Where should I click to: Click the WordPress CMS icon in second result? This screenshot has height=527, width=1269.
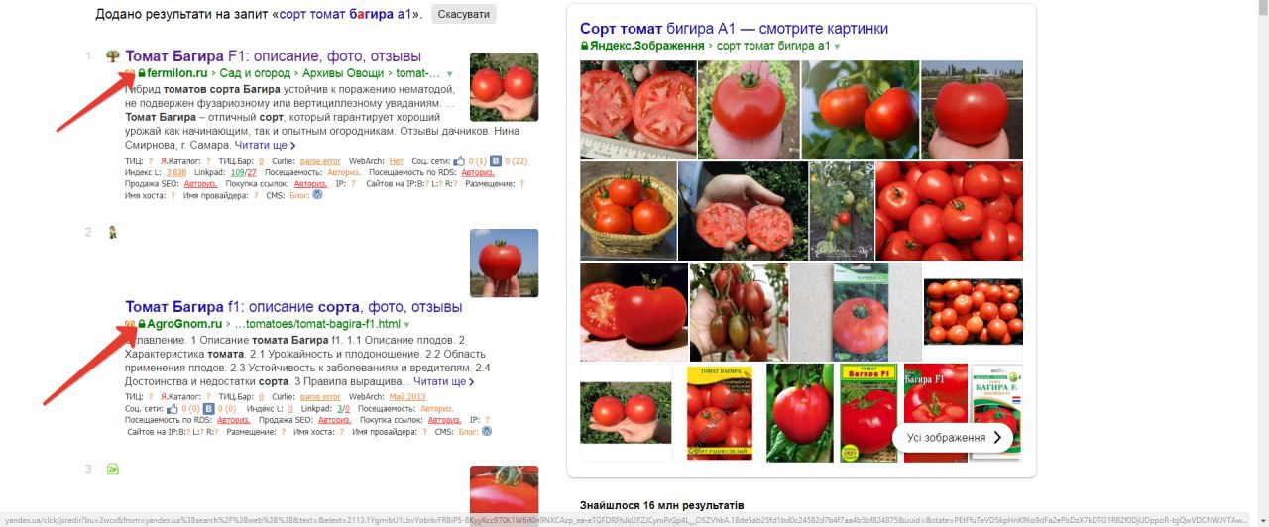[487, 432]
